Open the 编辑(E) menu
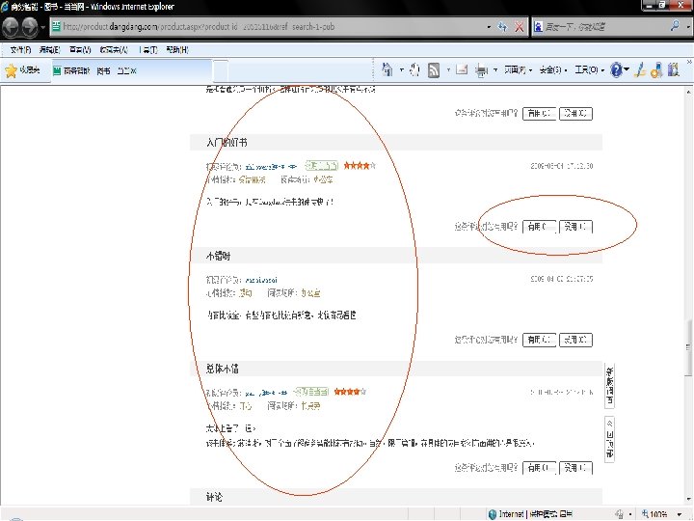694x521 pixels. coord(49,49)
